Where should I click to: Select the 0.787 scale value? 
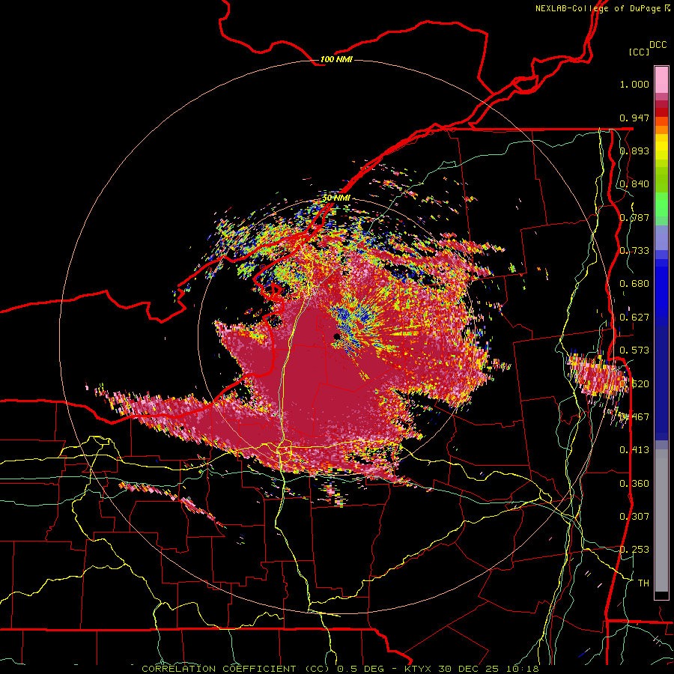click(634, 217)
